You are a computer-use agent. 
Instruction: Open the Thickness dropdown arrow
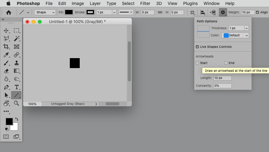click(246, 28)
